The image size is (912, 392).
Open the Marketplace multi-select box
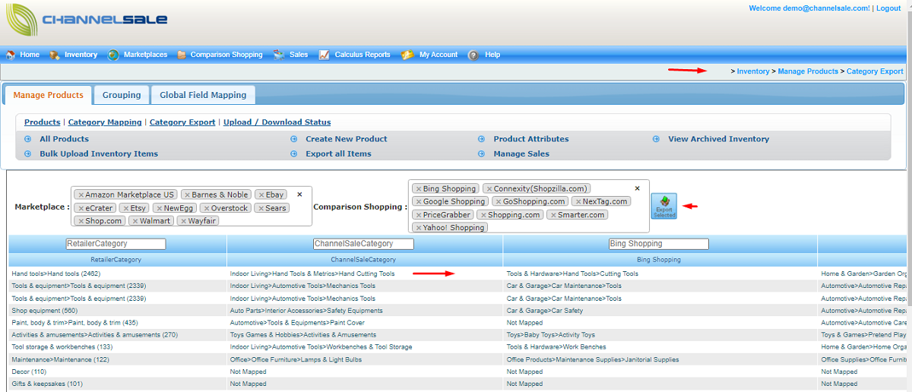coord(192,207)
